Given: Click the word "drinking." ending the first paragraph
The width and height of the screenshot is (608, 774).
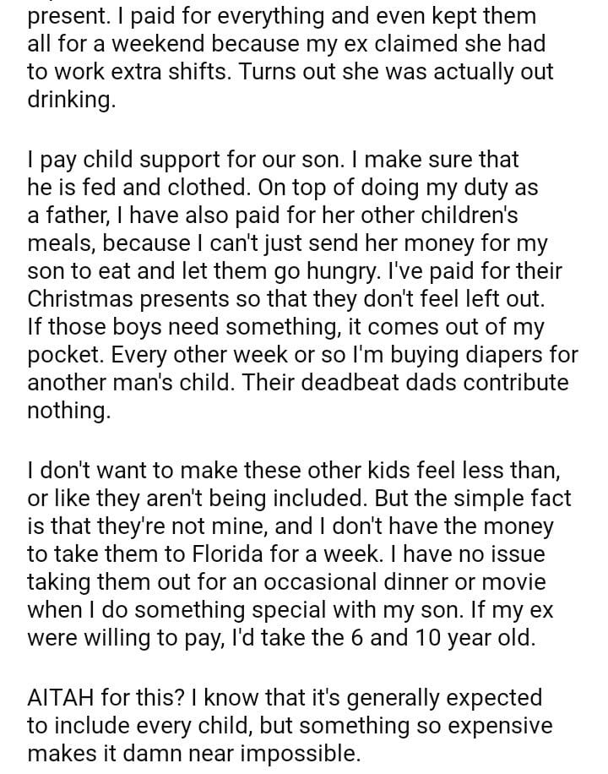Looking at the screenshot, I should click(x=73, y=101).
